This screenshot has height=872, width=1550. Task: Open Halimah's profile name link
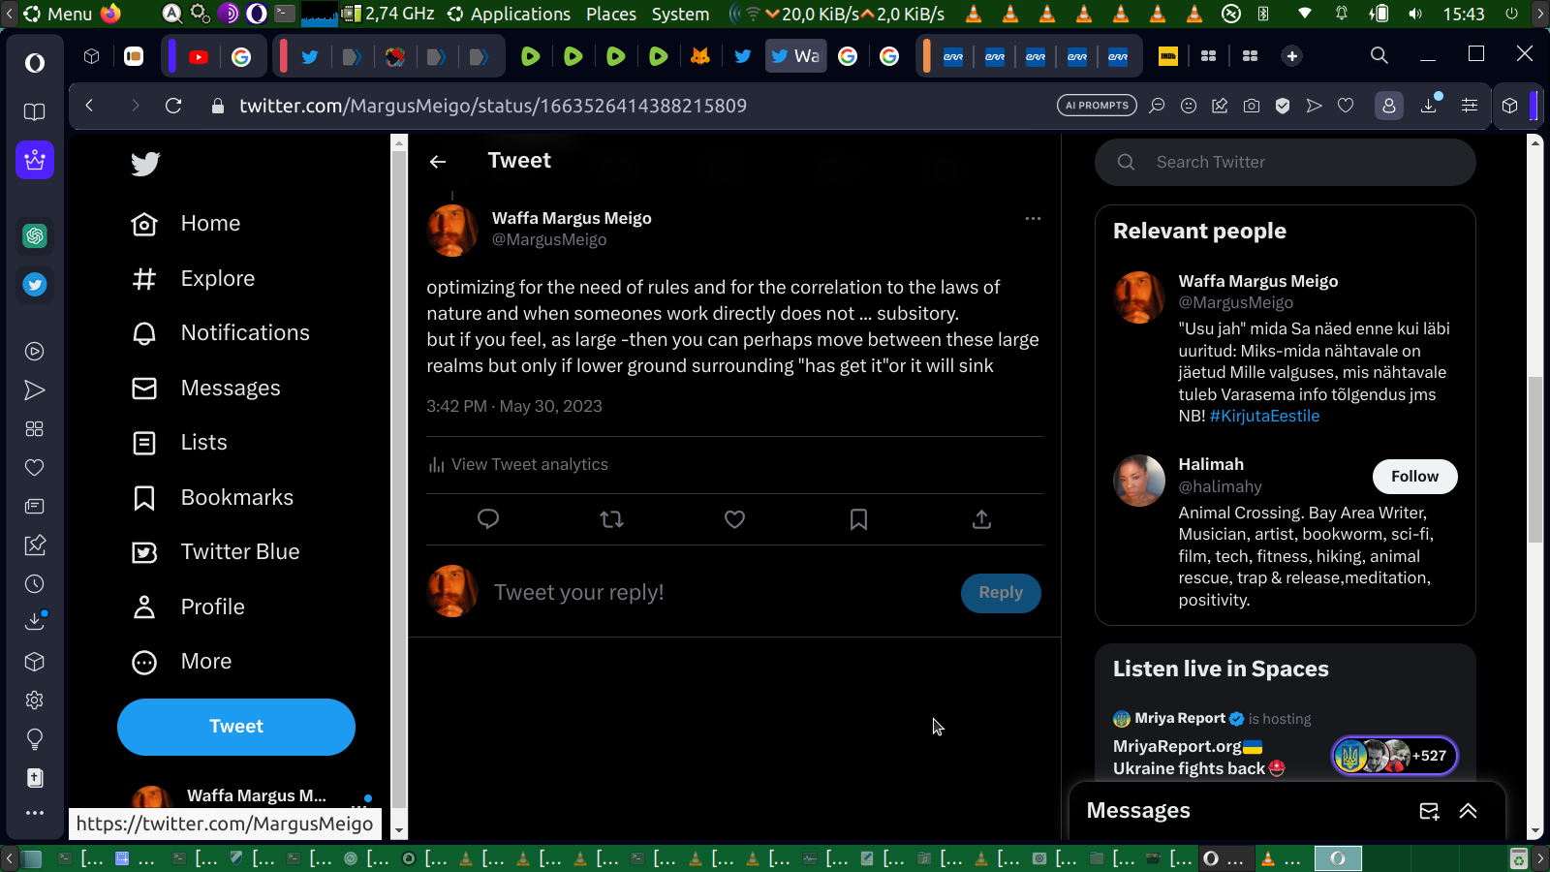(x=1211, y=465)
